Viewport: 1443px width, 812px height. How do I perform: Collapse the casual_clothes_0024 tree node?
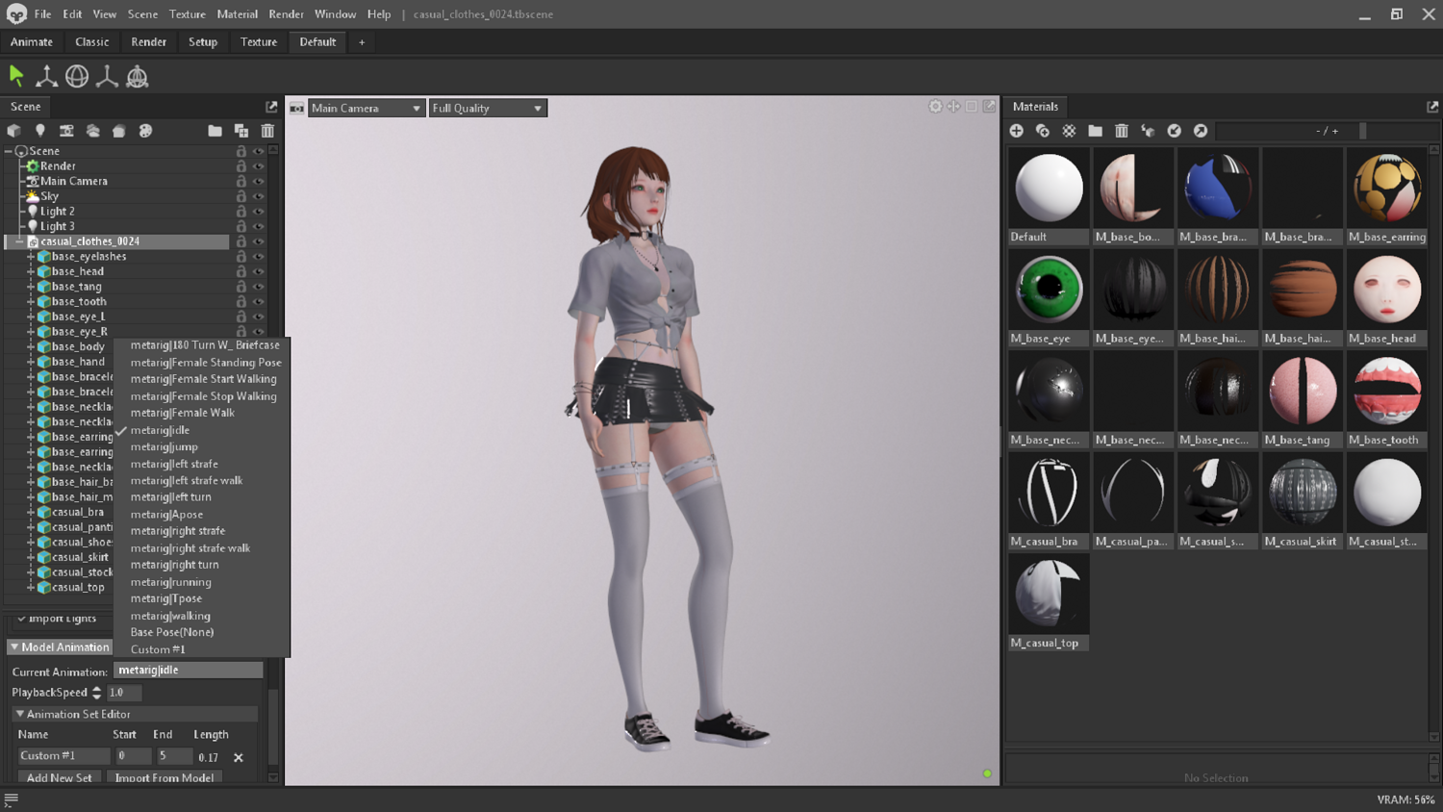click(19, 241)
